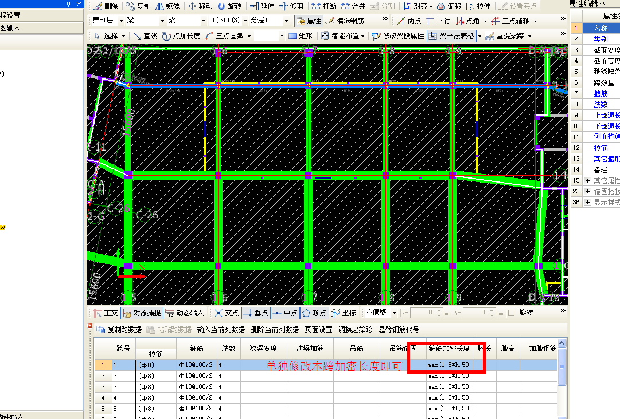This screenshot has width=620, height=419.
Task: Pick the 修剪 (trim) tool
Action: coord(291,6)
